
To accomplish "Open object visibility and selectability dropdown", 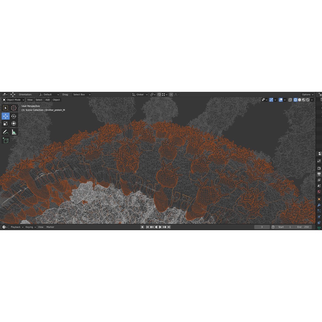I will (264, 100).
